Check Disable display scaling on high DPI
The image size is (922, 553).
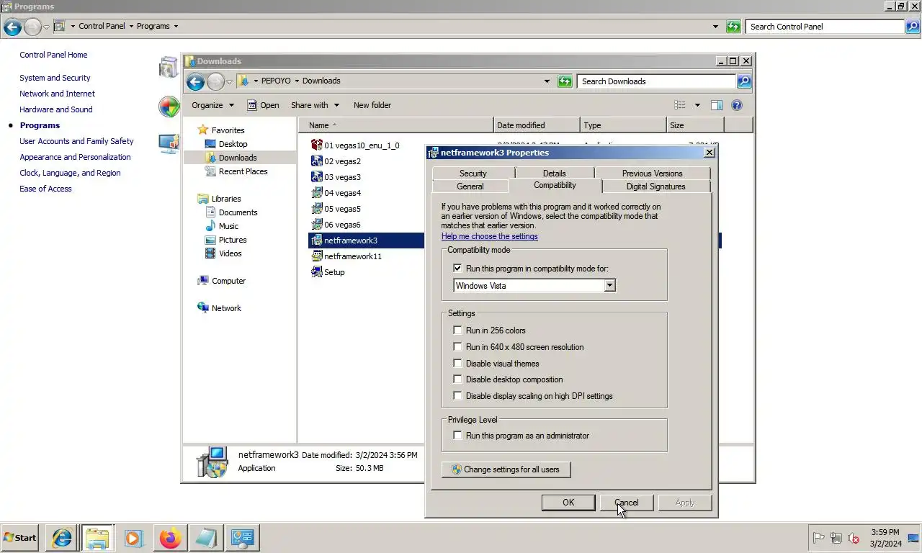457,396
